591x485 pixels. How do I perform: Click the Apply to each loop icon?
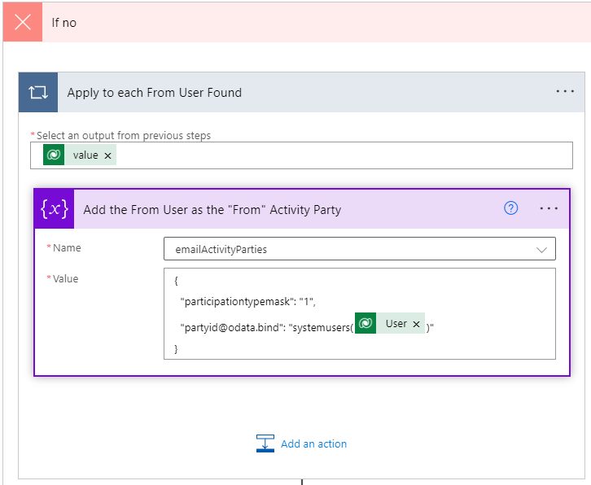point(38,92)
